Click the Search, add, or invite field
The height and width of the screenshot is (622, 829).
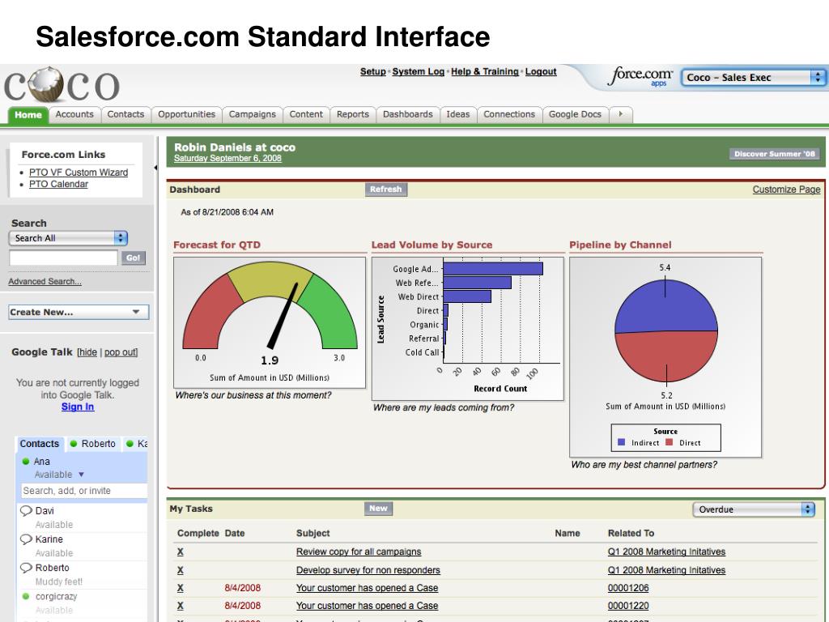coord(84,491)
